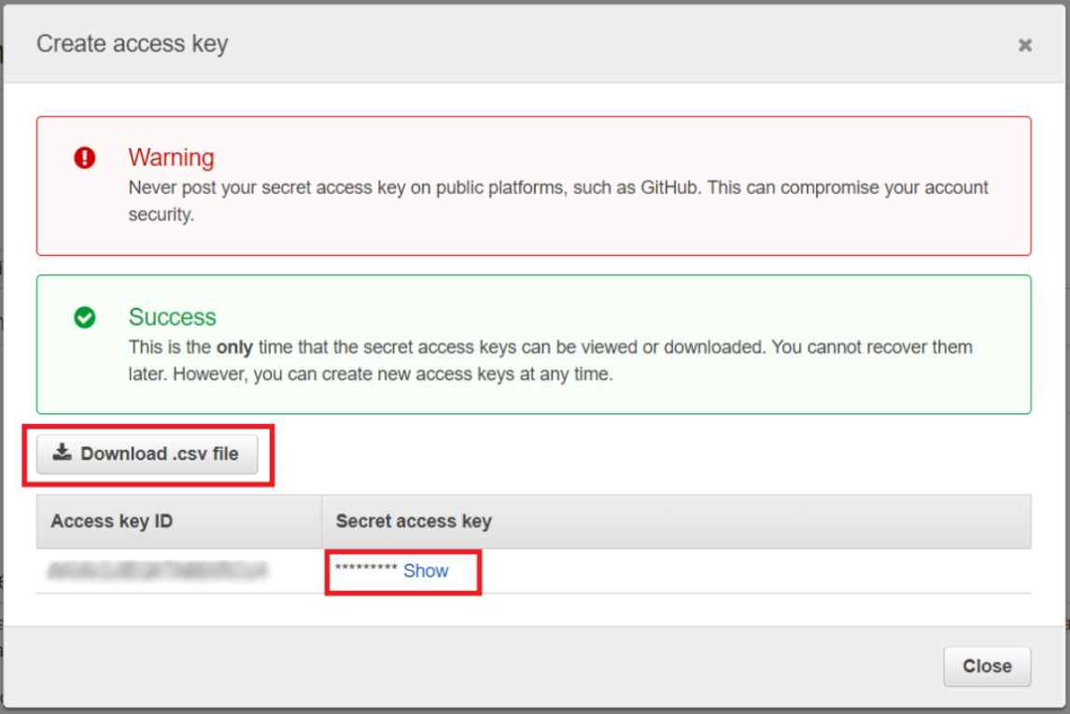Click the download arrow icon on the csv button
The width and height of the screenshot is (1070, 714).
(x=63, y=452)
